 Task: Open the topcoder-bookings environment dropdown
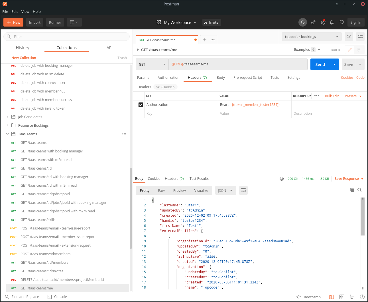312,37
